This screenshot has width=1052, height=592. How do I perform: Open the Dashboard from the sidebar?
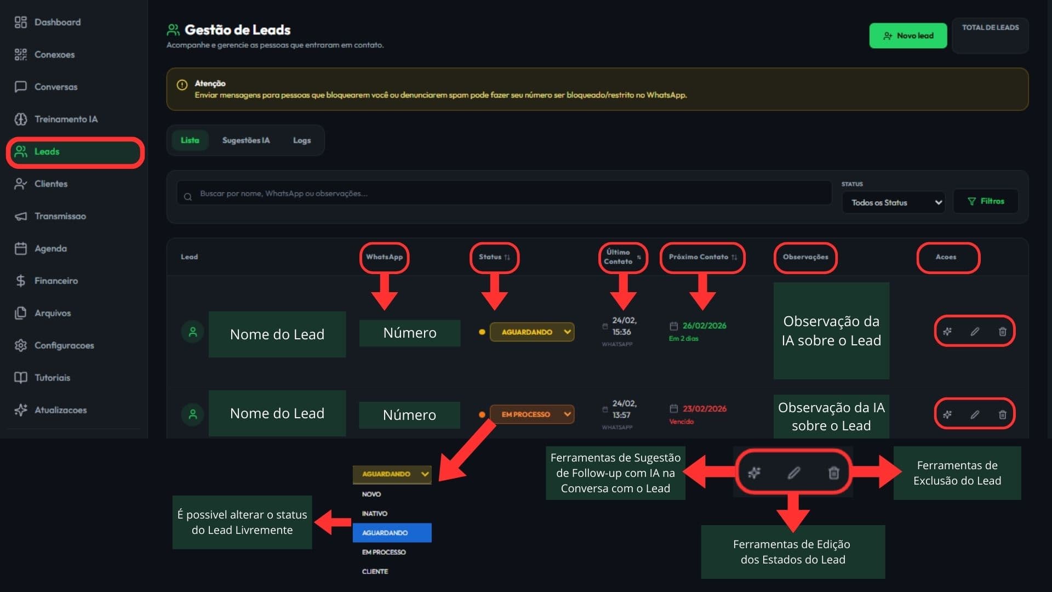(57, 22)
